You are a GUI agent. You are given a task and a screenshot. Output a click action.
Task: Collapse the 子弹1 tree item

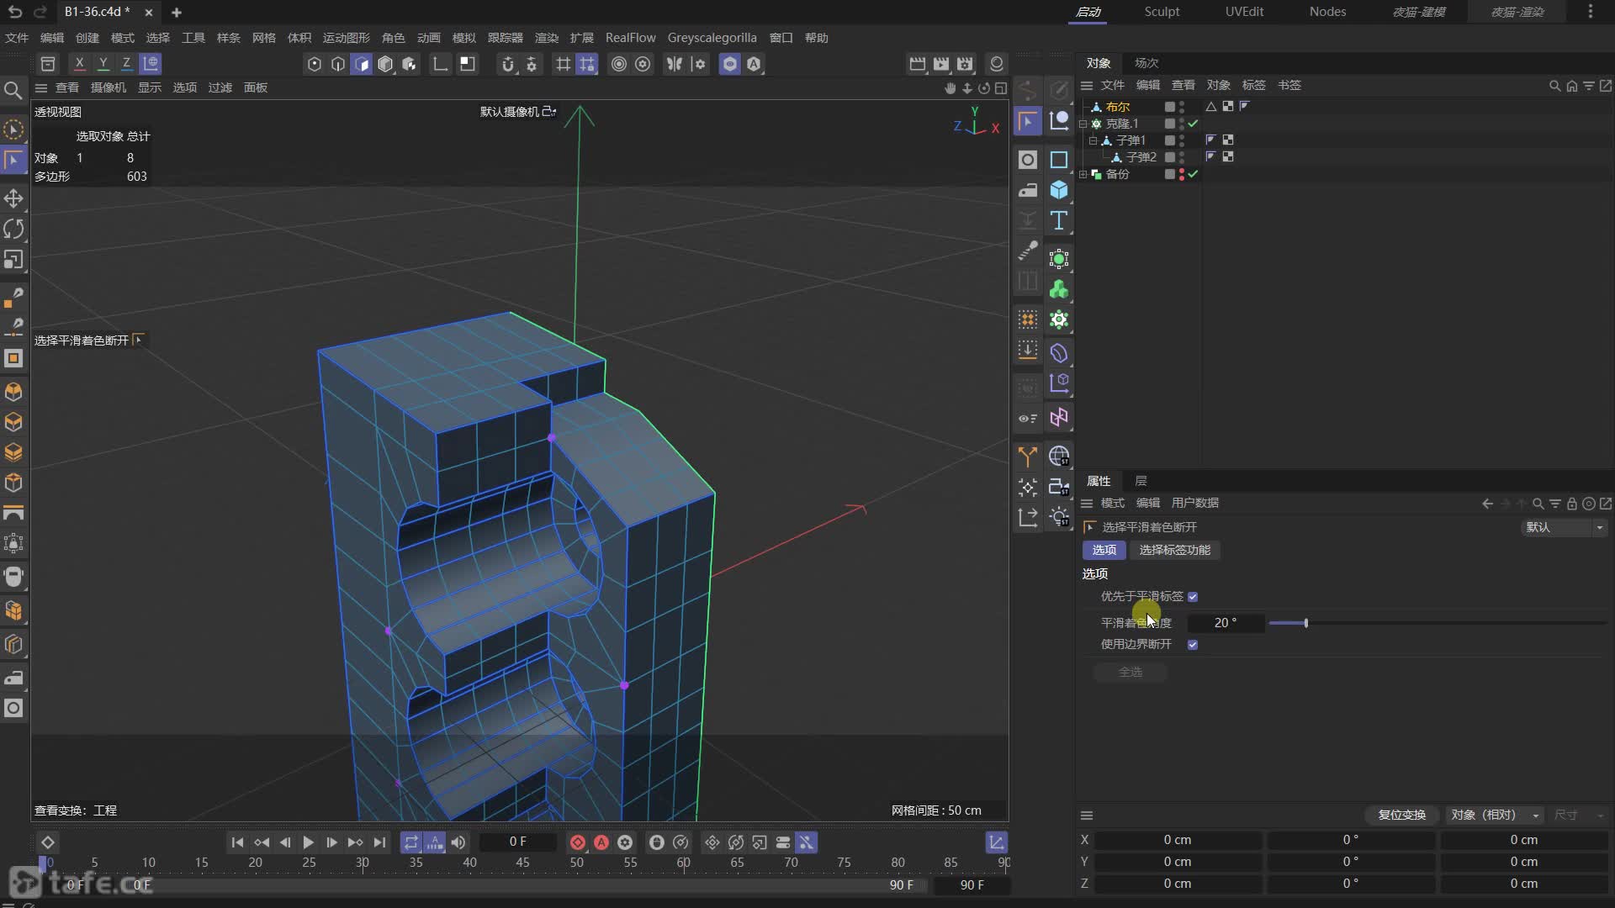[x=1093, y=140]
